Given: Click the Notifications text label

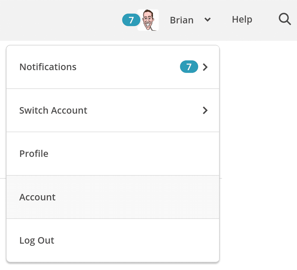Looking at the screenshot, I should [x=48, y=67].
